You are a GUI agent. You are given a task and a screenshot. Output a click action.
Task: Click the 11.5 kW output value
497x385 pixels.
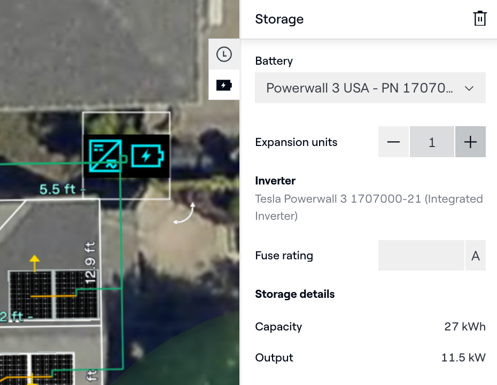click(x=463, y=358)
